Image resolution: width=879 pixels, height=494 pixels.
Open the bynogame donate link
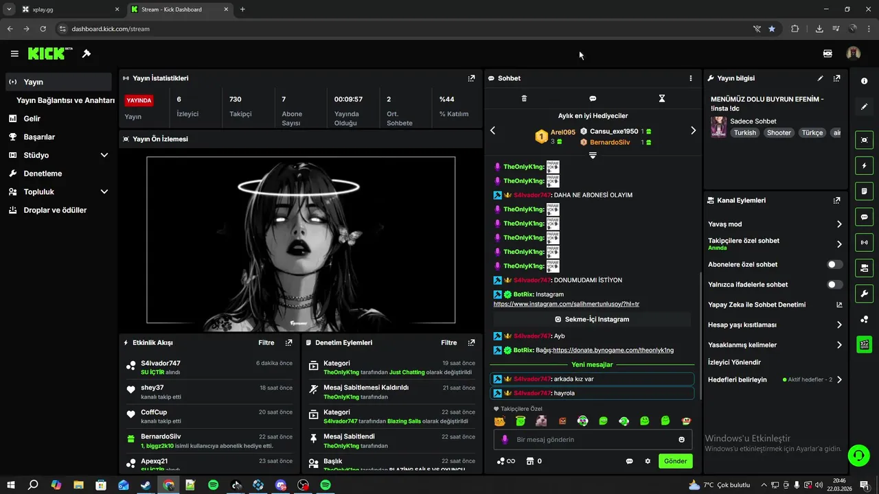pos(613,350)
